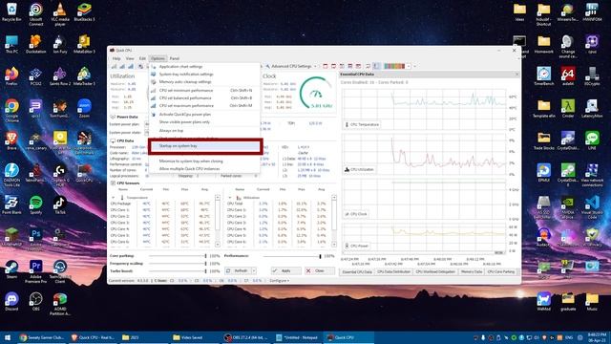Screen dimensions: 611x344
Task: Close the Essential CPU Data charts panel
Action: pos(517,75)
